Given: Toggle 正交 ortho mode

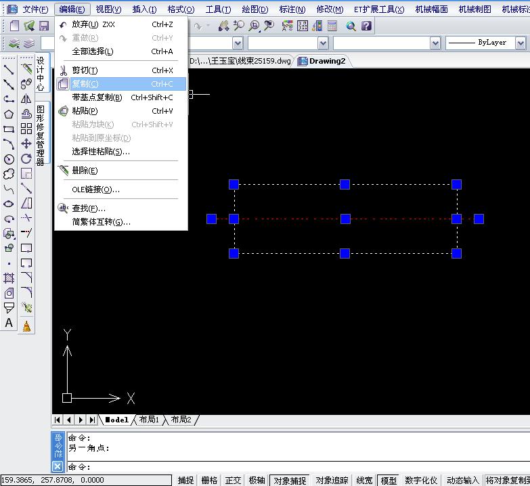Looking at the screenshot, I should [x=234, y=481].
